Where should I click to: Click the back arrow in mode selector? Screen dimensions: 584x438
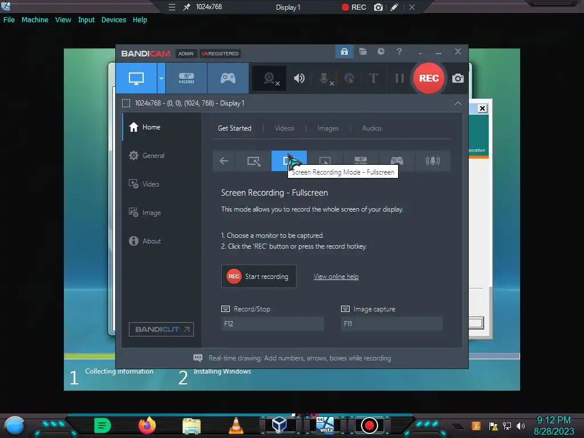[224, 161]
